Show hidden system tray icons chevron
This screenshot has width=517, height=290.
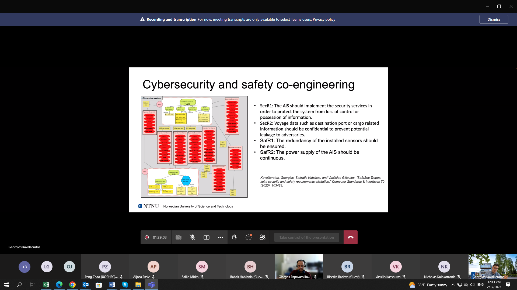click(453, 285)
